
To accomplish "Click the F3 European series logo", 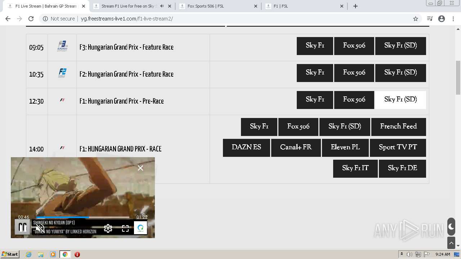I will tap(62, 46).
